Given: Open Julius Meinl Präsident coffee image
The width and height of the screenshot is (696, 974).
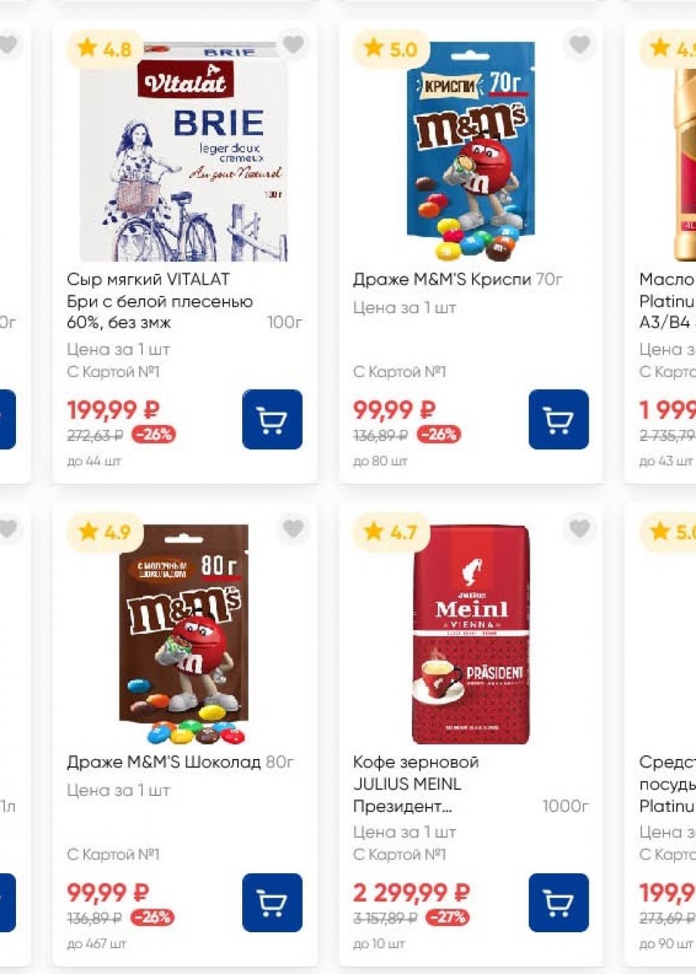Looking at the screenshot, I should (x=470, y=634).
